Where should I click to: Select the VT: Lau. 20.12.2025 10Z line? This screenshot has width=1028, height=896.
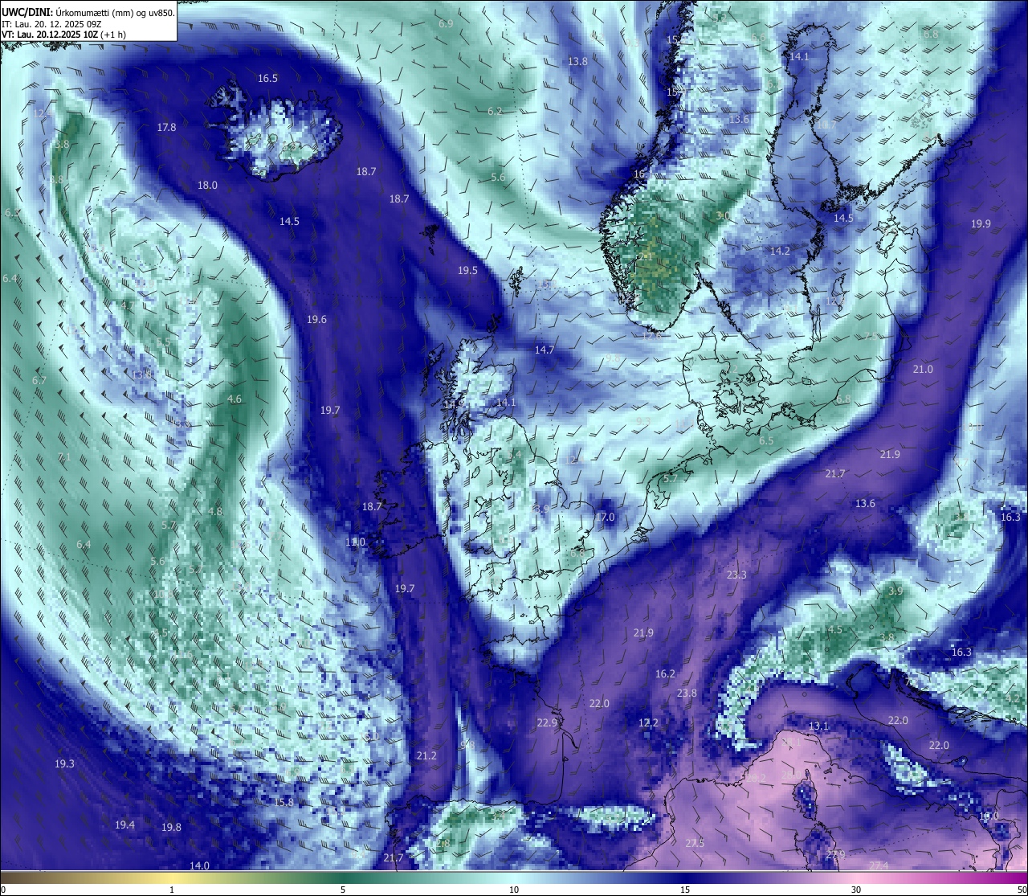point(63,35)
